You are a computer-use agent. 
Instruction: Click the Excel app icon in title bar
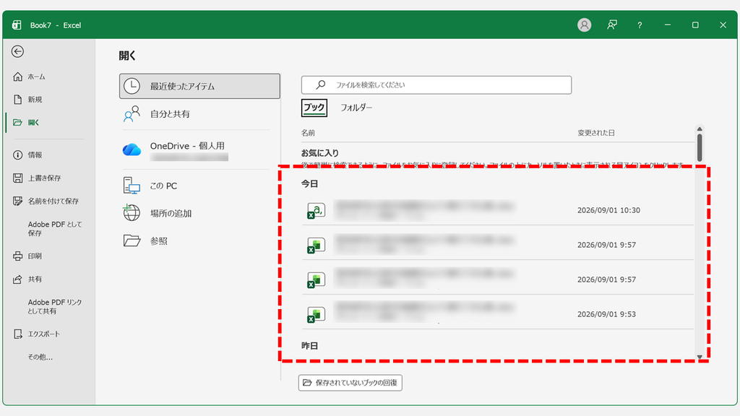coord(17,25)
